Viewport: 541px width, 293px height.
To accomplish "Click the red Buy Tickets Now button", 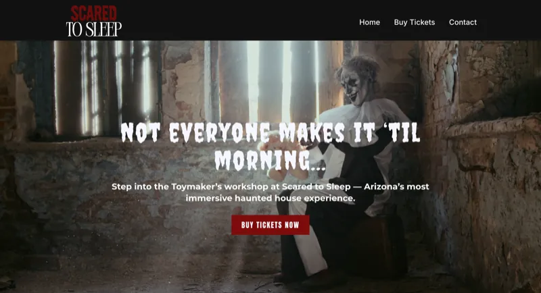I will (270, 225).
